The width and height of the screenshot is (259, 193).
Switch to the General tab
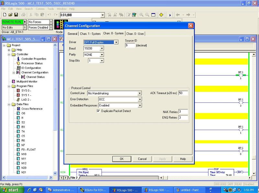coord(72,34)
